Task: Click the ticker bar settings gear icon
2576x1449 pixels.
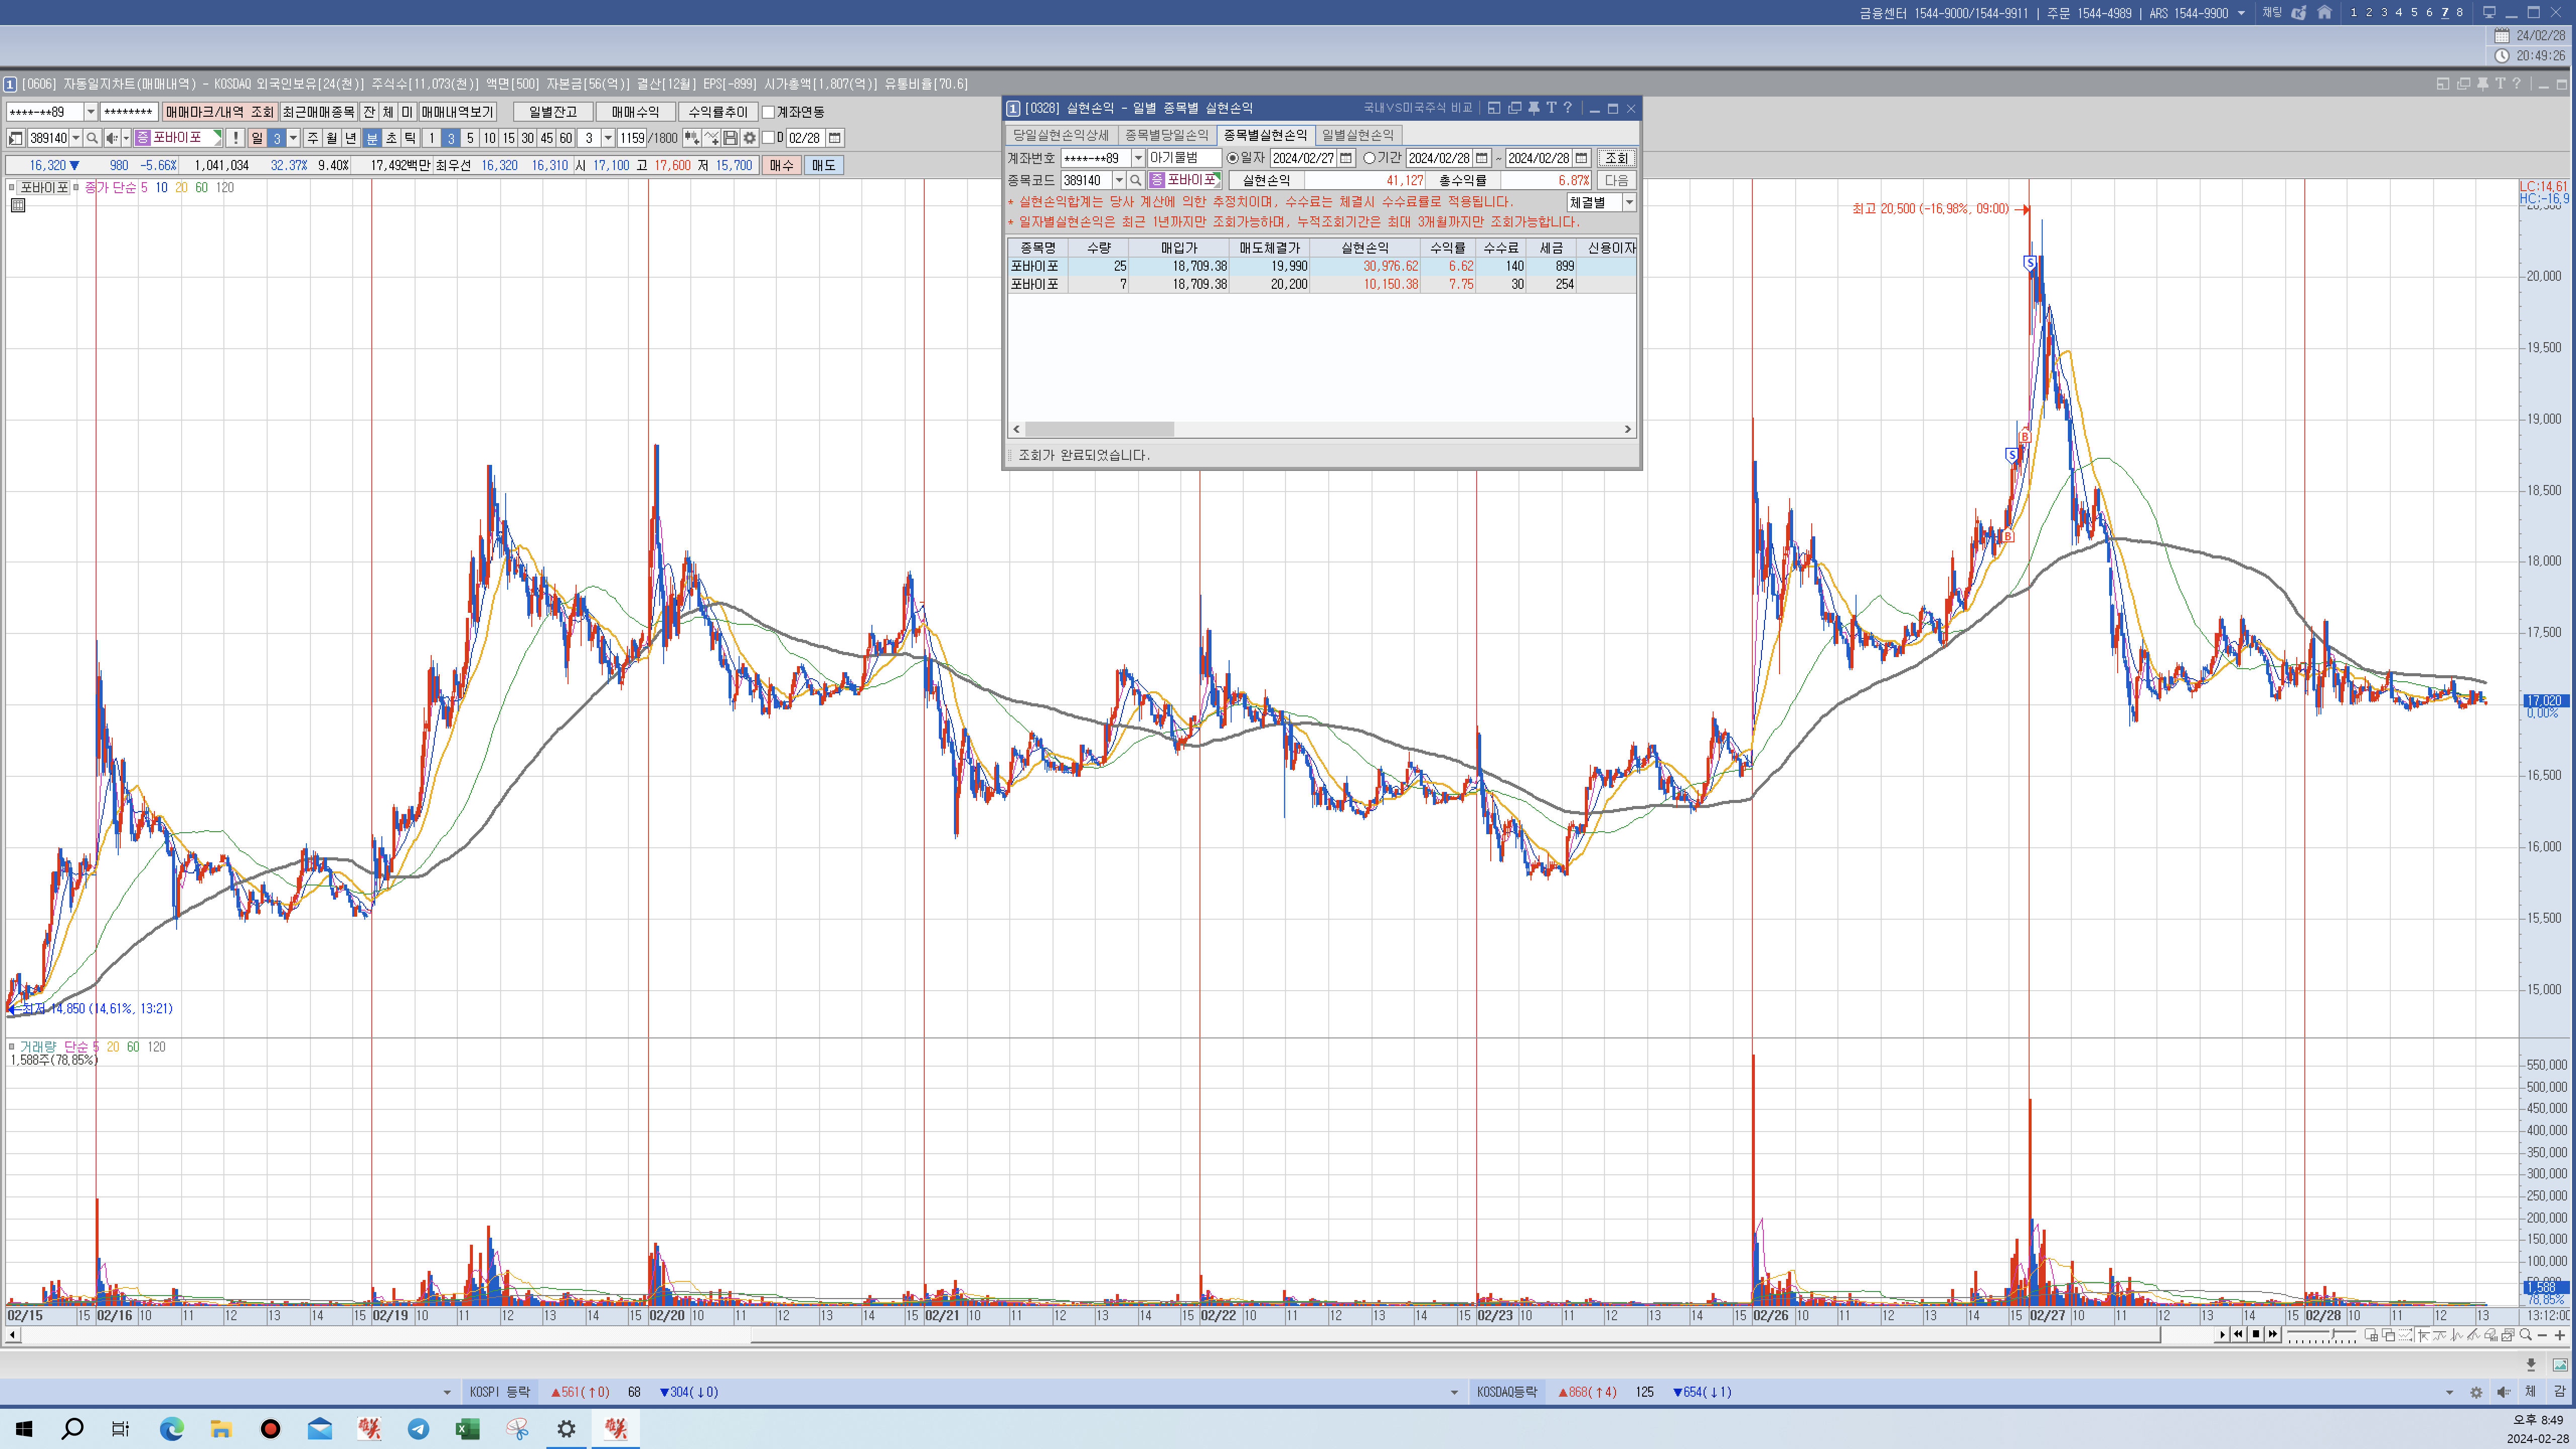Action: pos(2476,1392)
